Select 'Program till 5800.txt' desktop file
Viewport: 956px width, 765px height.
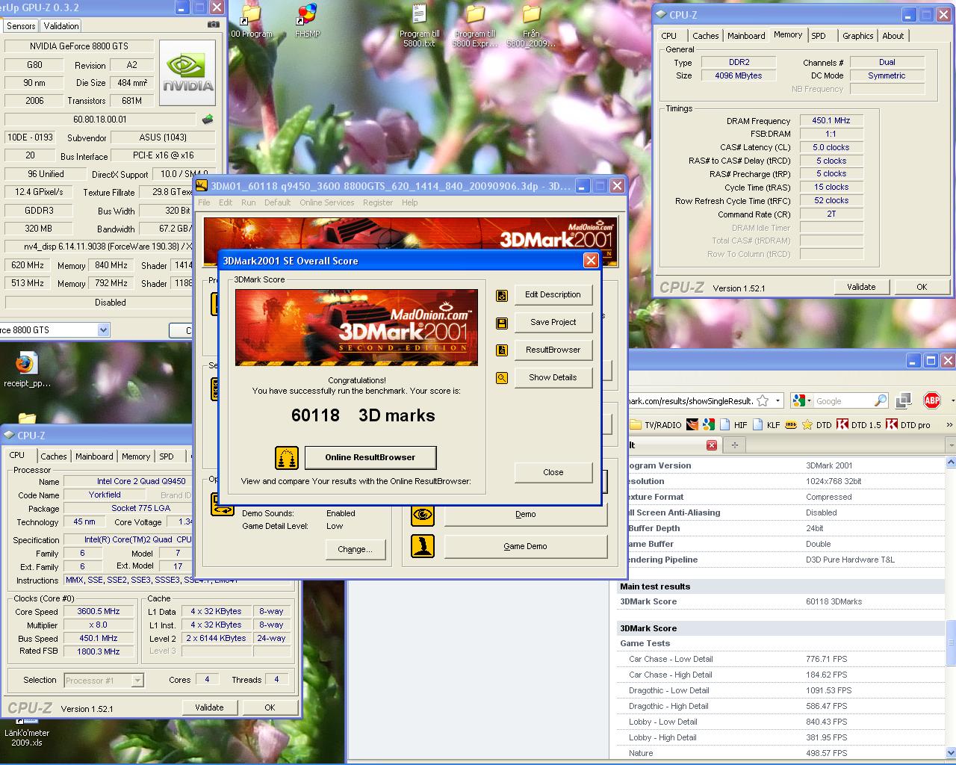420,25
